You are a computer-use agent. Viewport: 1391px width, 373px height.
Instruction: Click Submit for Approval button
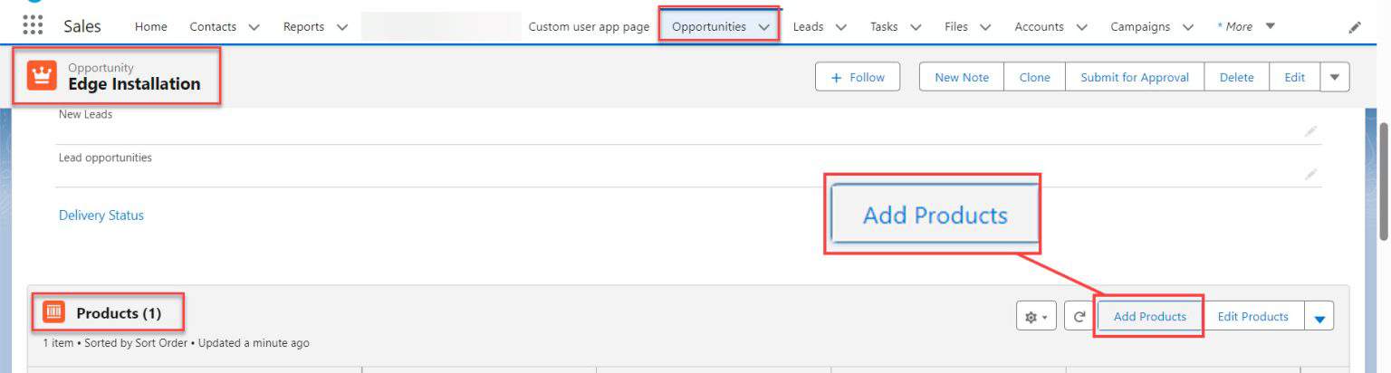click(1135, 77)
